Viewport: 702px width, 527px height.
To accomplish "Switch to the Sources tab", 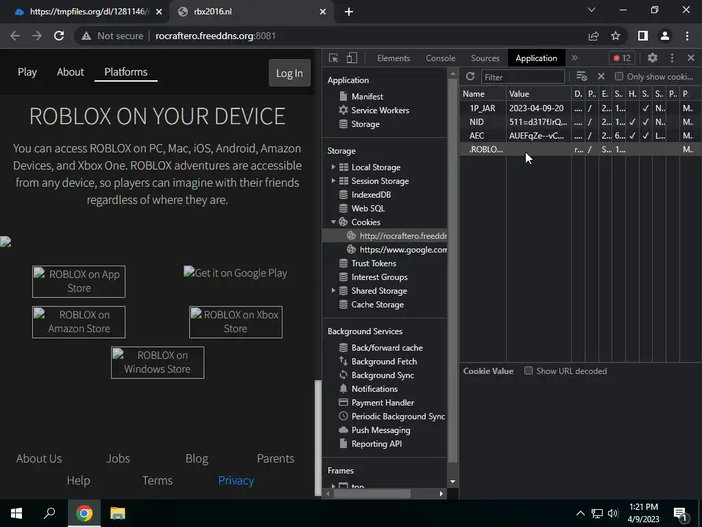I will (x=485, y=58).
